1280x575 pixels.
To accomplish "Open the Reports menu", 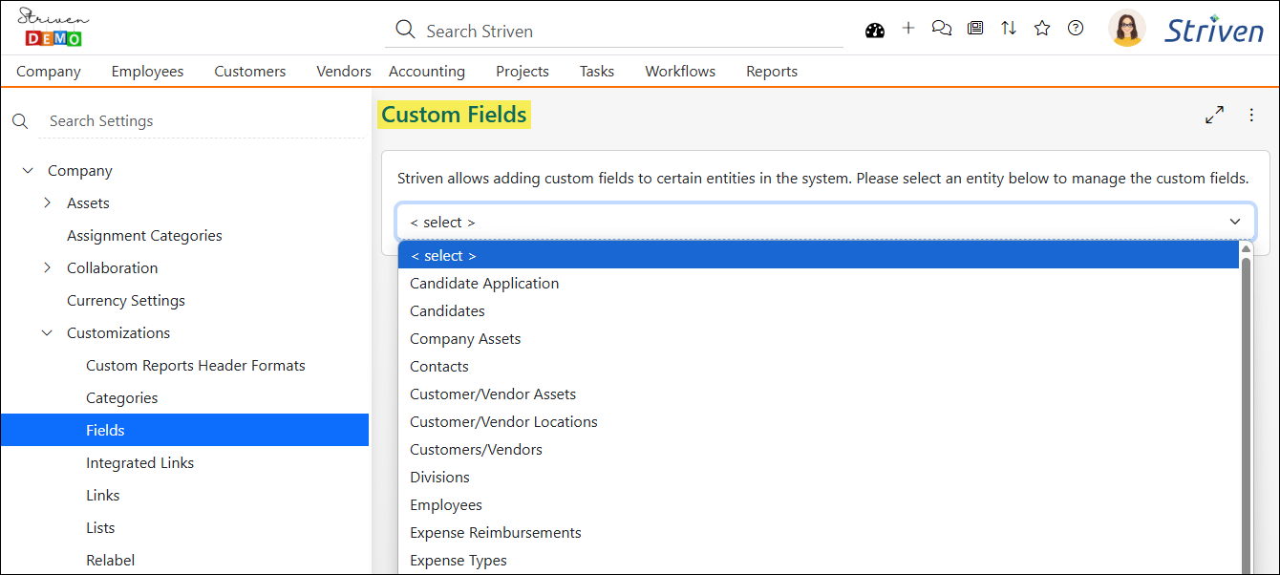I will 772,72.
